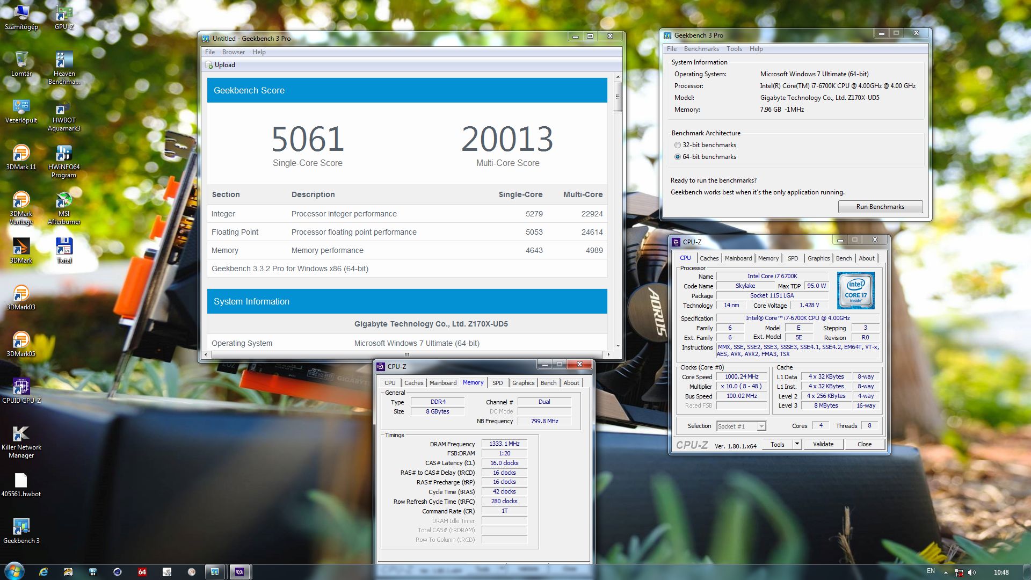
Task: Open Tools menu in Geekbench 3 Pro
Action: (734, 49)
